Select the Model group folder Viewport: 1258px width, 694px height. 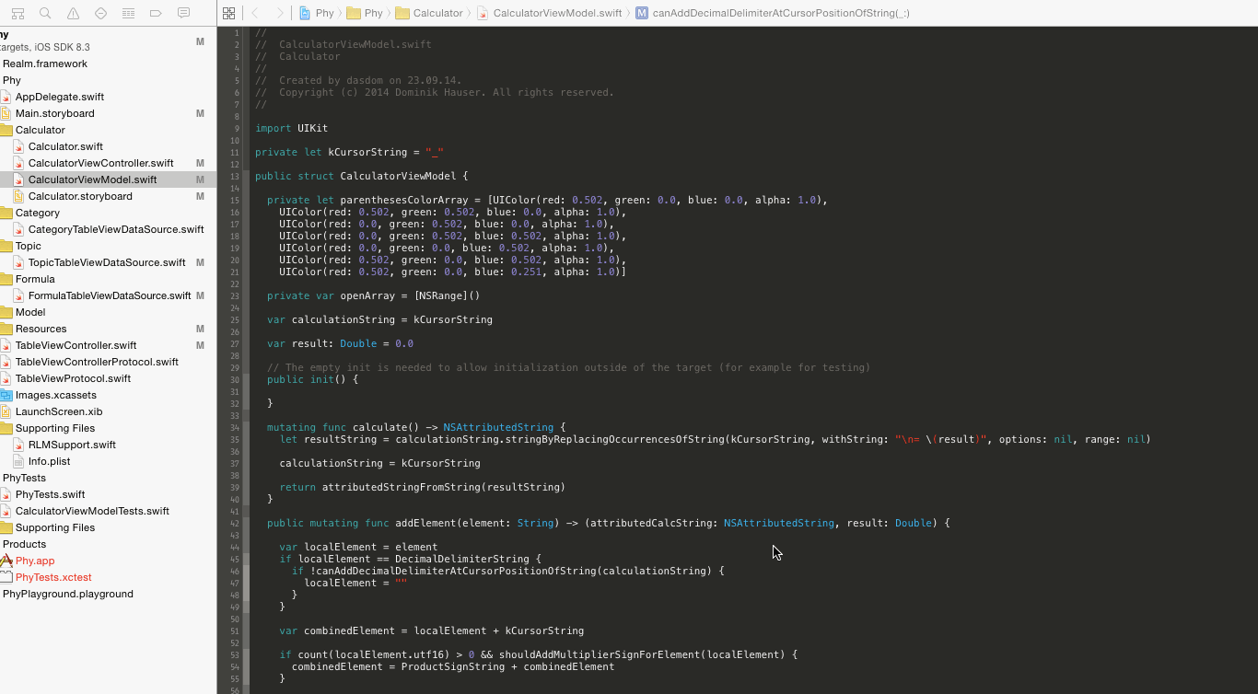pyautogui.click(x=30, y=312)
